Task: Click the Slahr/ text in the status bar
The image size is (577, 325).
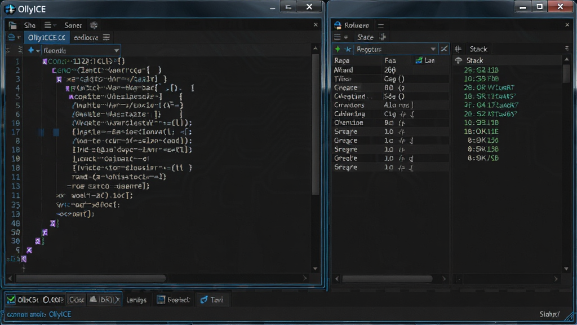Action: click(549, 314)
